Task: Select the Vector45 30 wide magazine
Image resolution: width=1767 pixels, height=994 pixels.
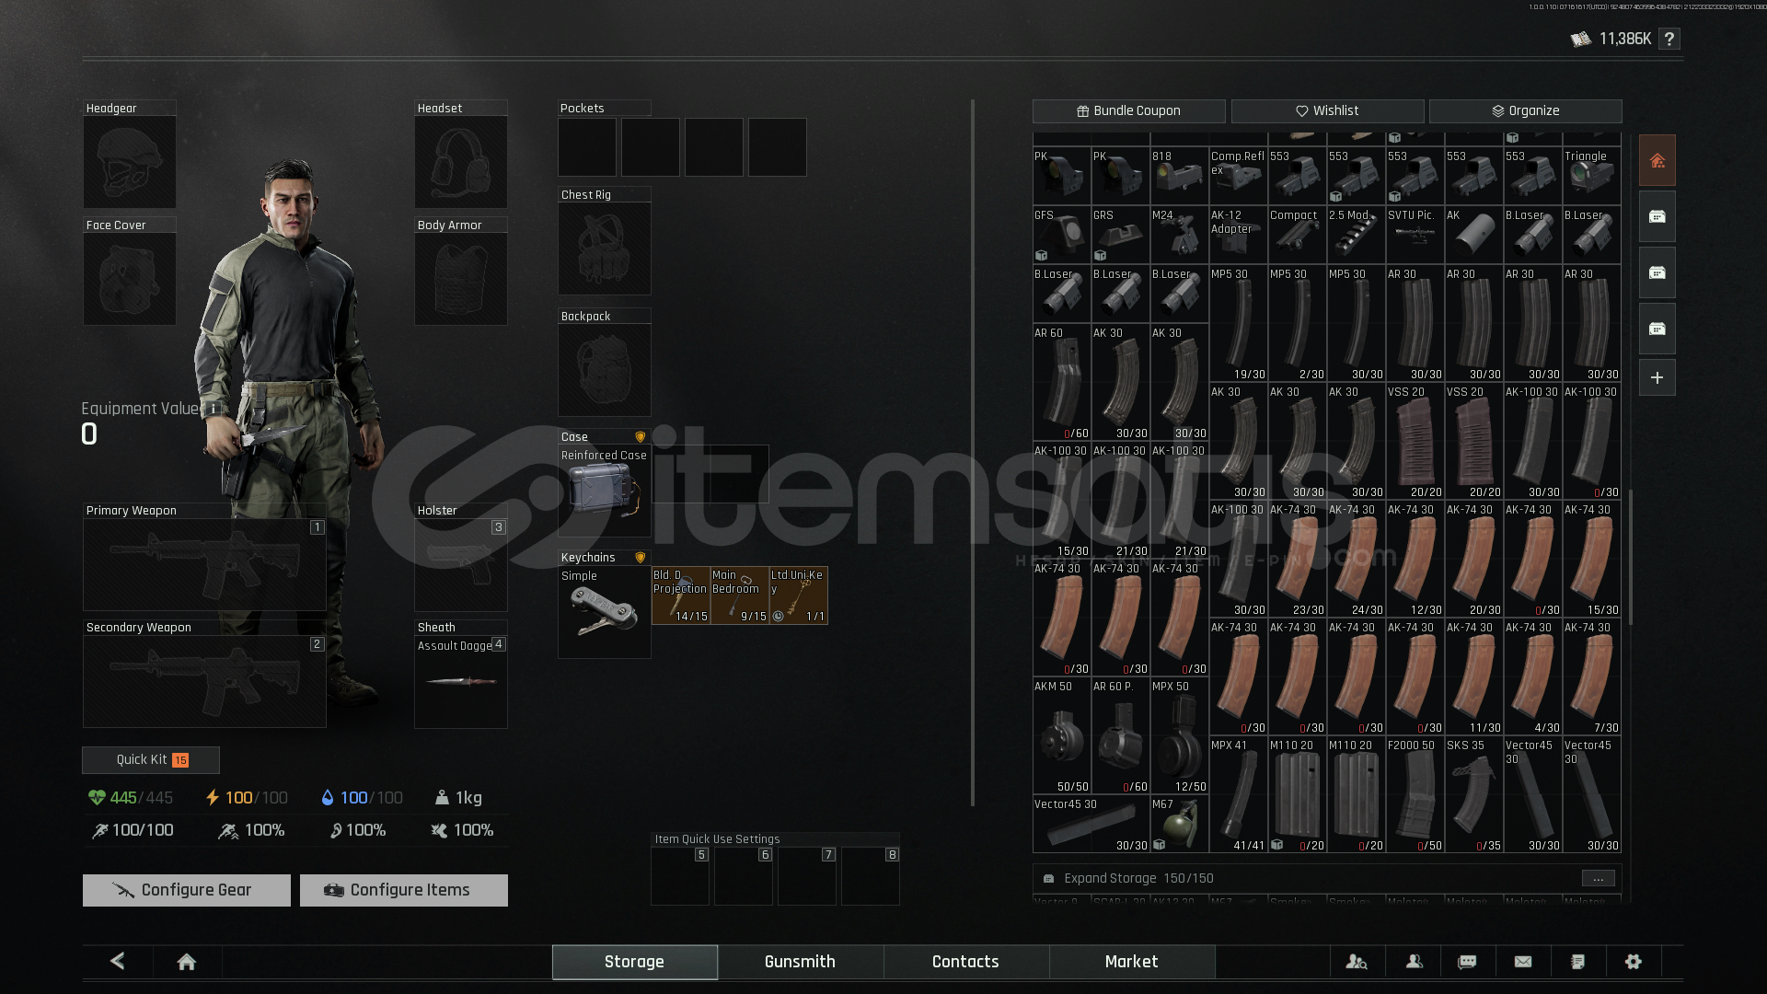Action: pos(1091,824)
